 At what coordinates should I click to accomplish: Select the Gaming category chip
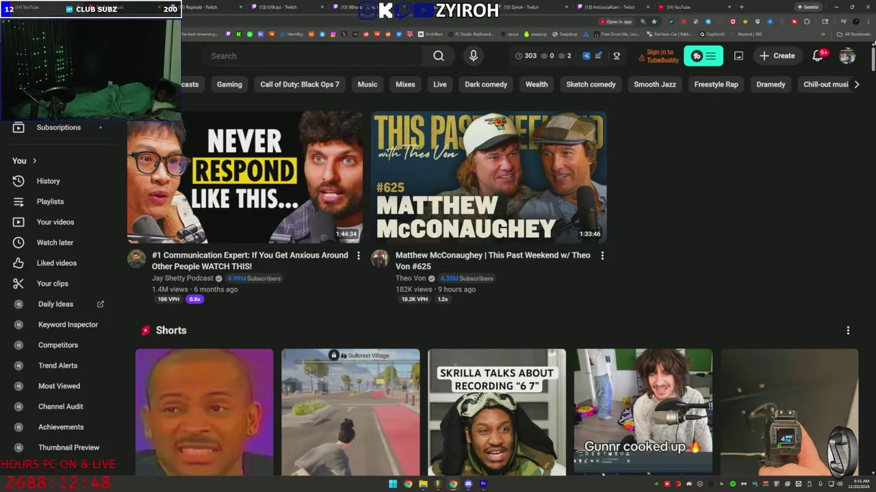click(x=229, y=85)
